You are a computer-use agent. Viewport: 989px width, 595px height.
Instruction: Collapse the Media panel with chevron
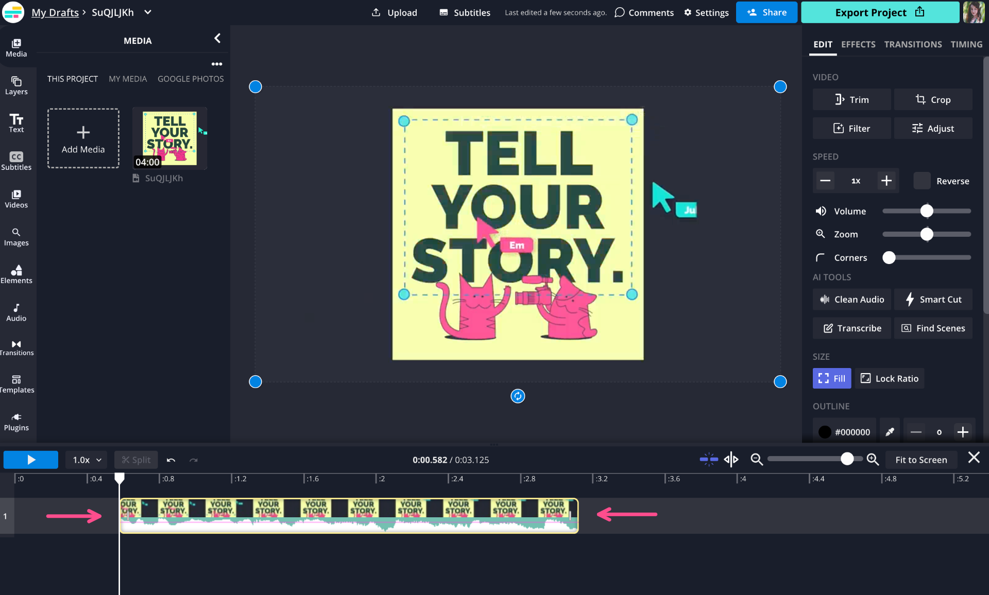(217, 39)
